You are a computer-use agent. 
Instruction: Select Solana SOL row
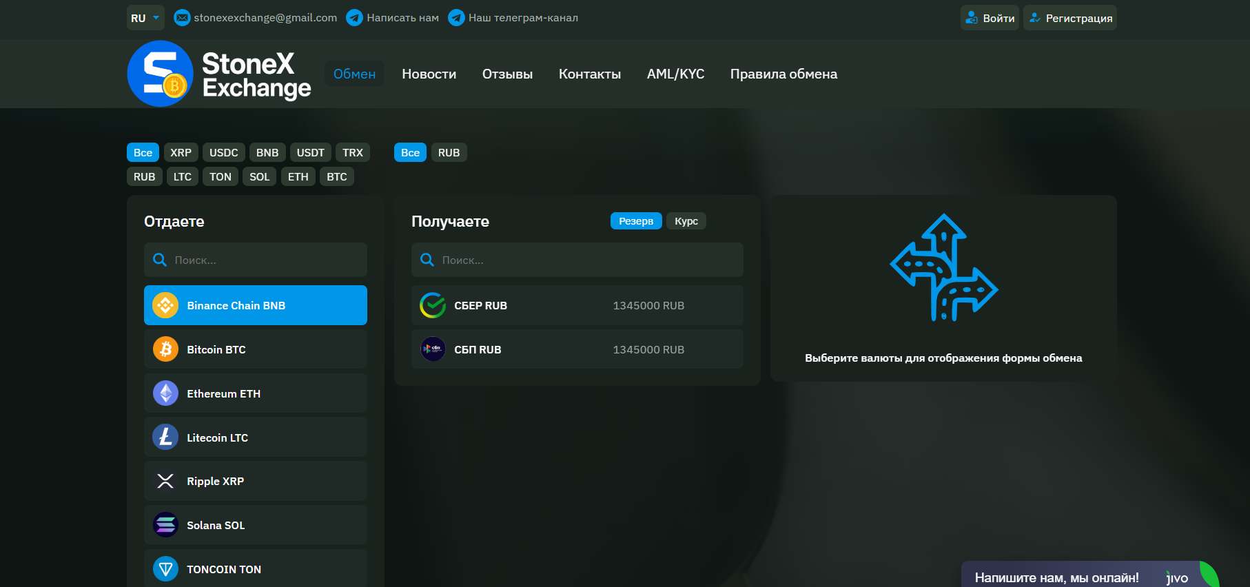pos(256,525)
